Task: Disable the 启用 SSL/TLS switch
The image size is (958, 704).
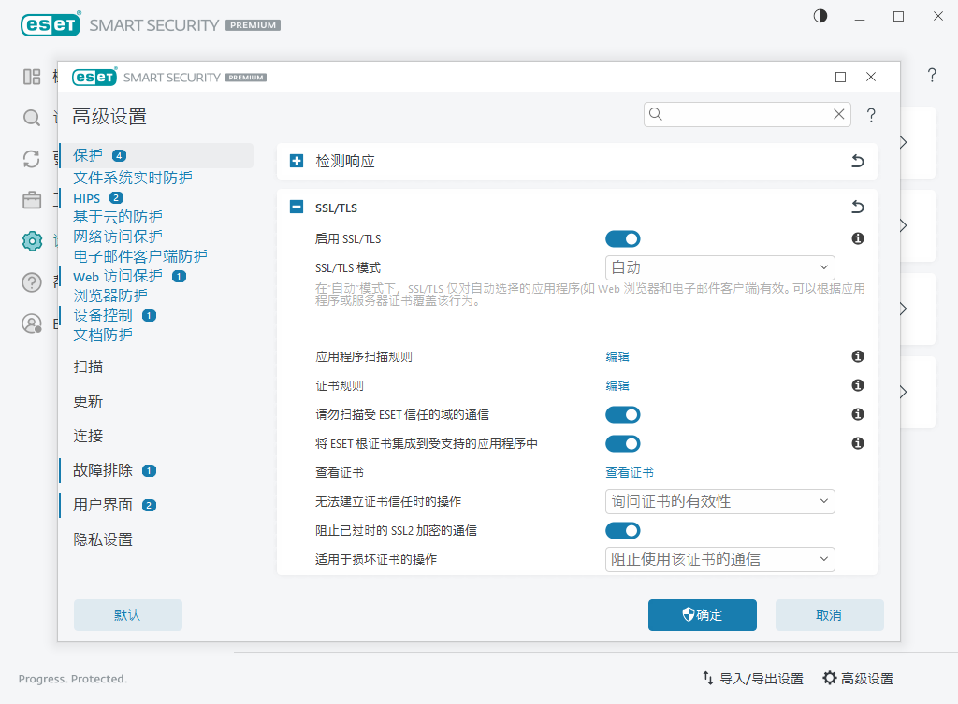Action: (x=622, y=238)
